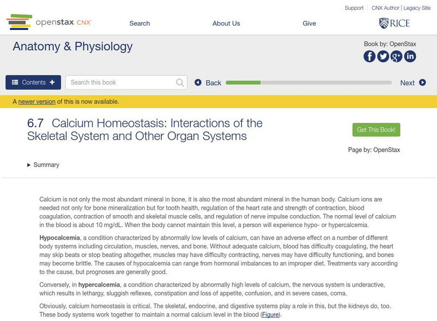Share the book on LinkedIn
The height and width of the screenshot is (321, 437).
coord(410,56)
